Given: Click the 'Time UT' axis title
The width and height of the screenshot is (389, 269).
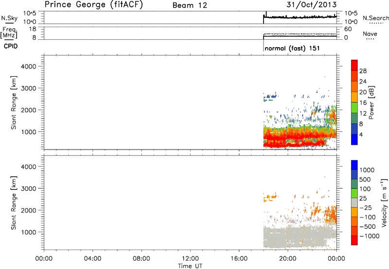Looking at the screenshot, I should click(190, 266).
